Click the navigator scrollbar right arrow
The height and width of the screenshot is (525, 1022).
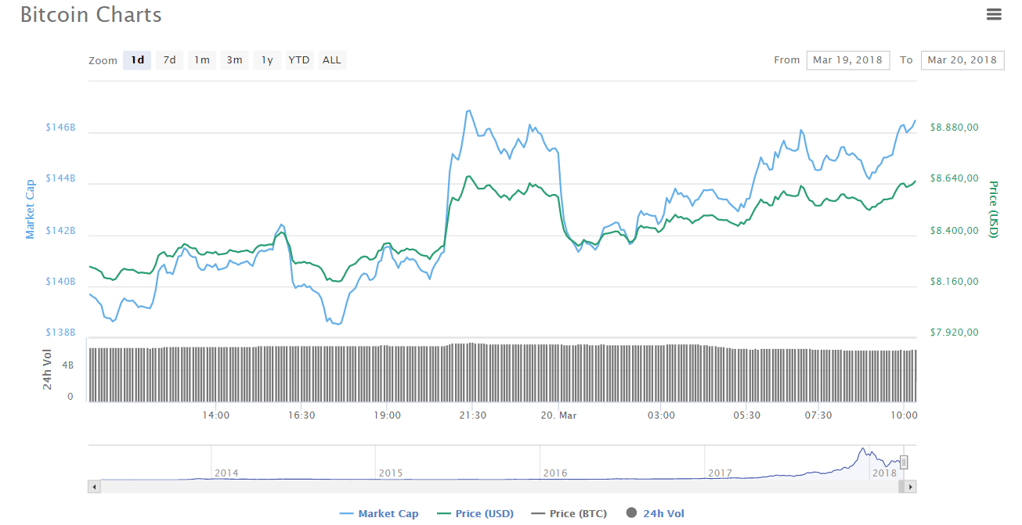(x=910, y=487)
